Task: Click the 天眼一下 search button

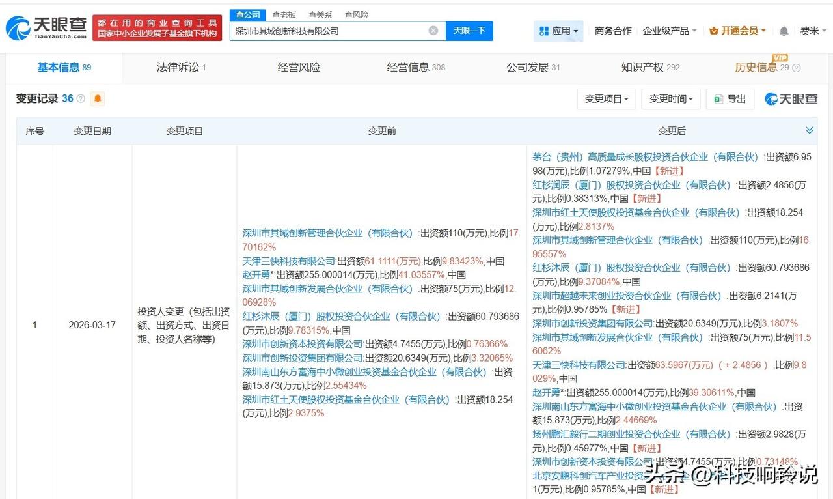Action: (471, 30)
